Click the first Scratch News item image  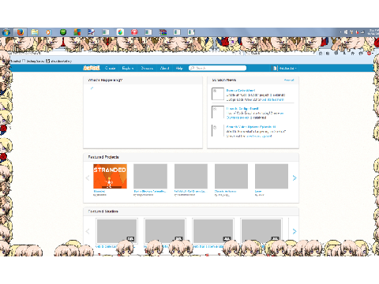[x=218, y=94]
